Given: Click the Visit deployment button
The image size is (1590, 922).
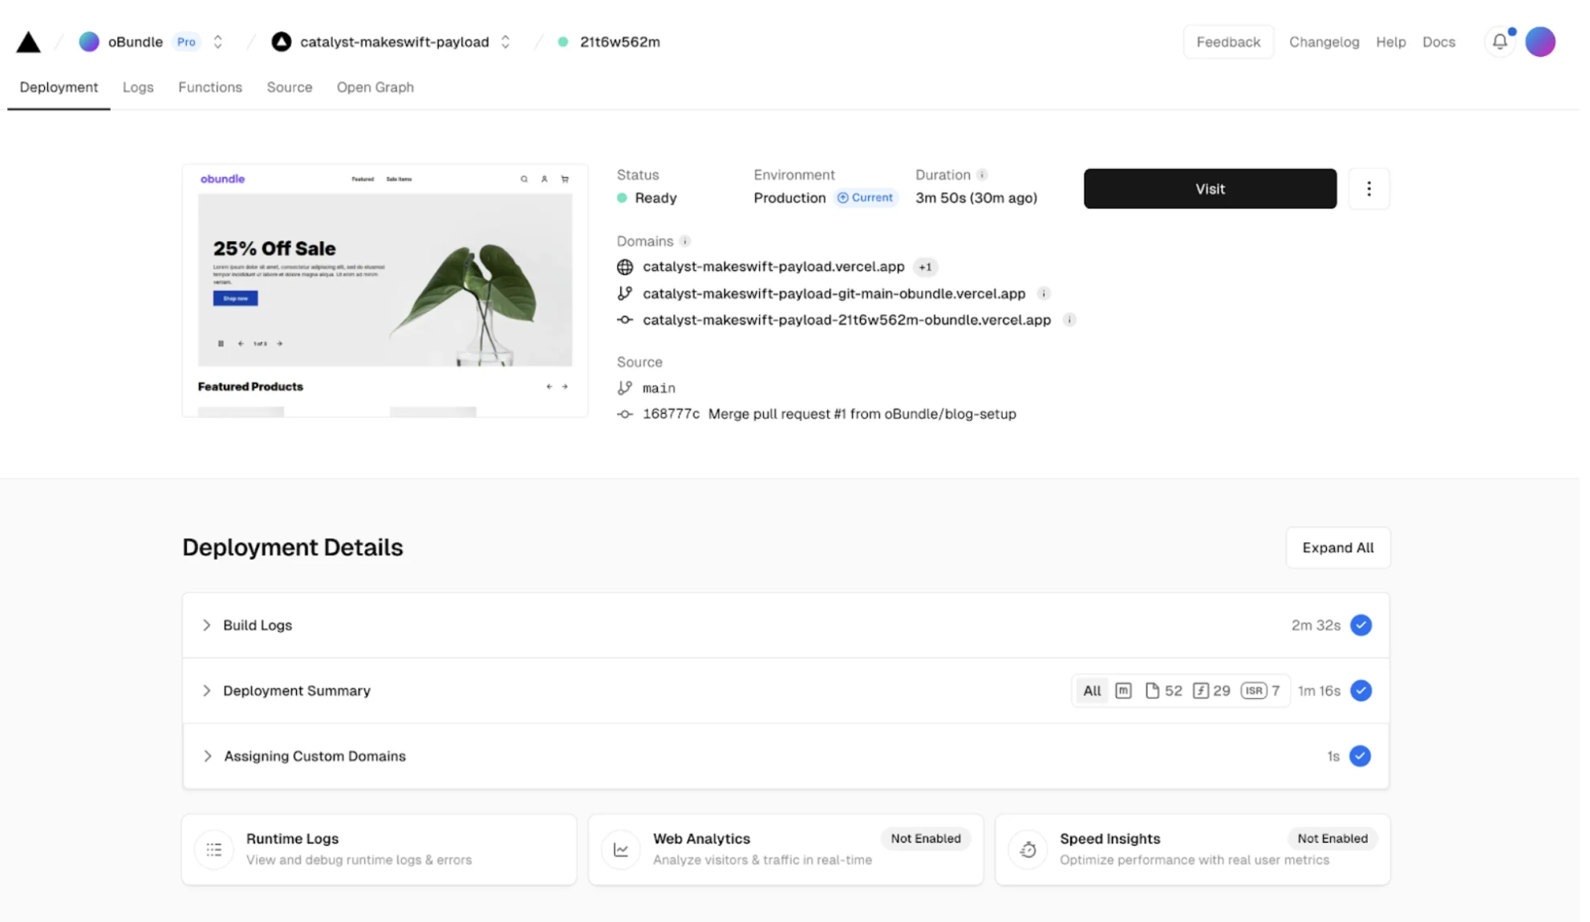Looking at the screenshot, I should coord(1210,188).
